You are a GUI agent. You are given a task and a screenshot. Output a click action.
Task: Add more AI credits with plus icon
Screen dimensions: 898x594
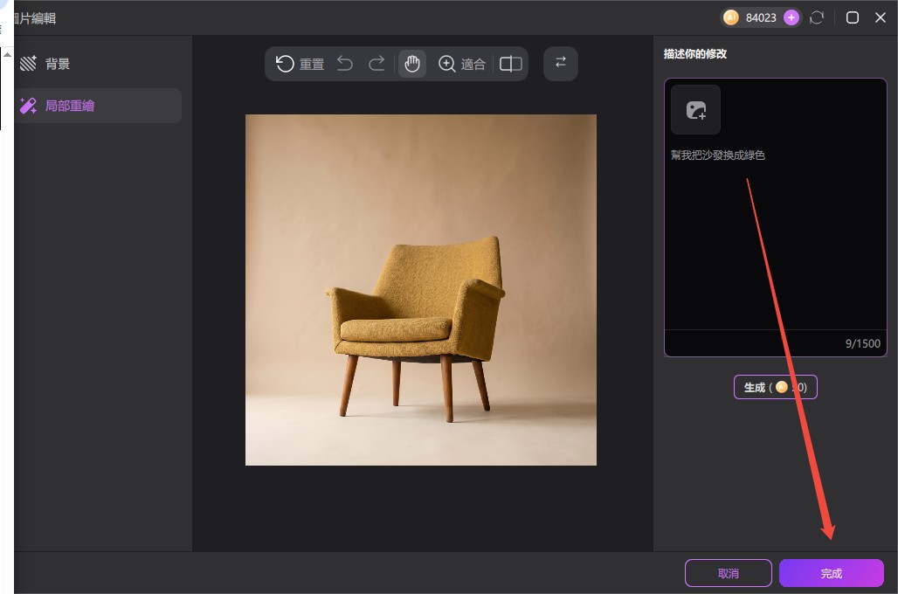tap(791, 17)
